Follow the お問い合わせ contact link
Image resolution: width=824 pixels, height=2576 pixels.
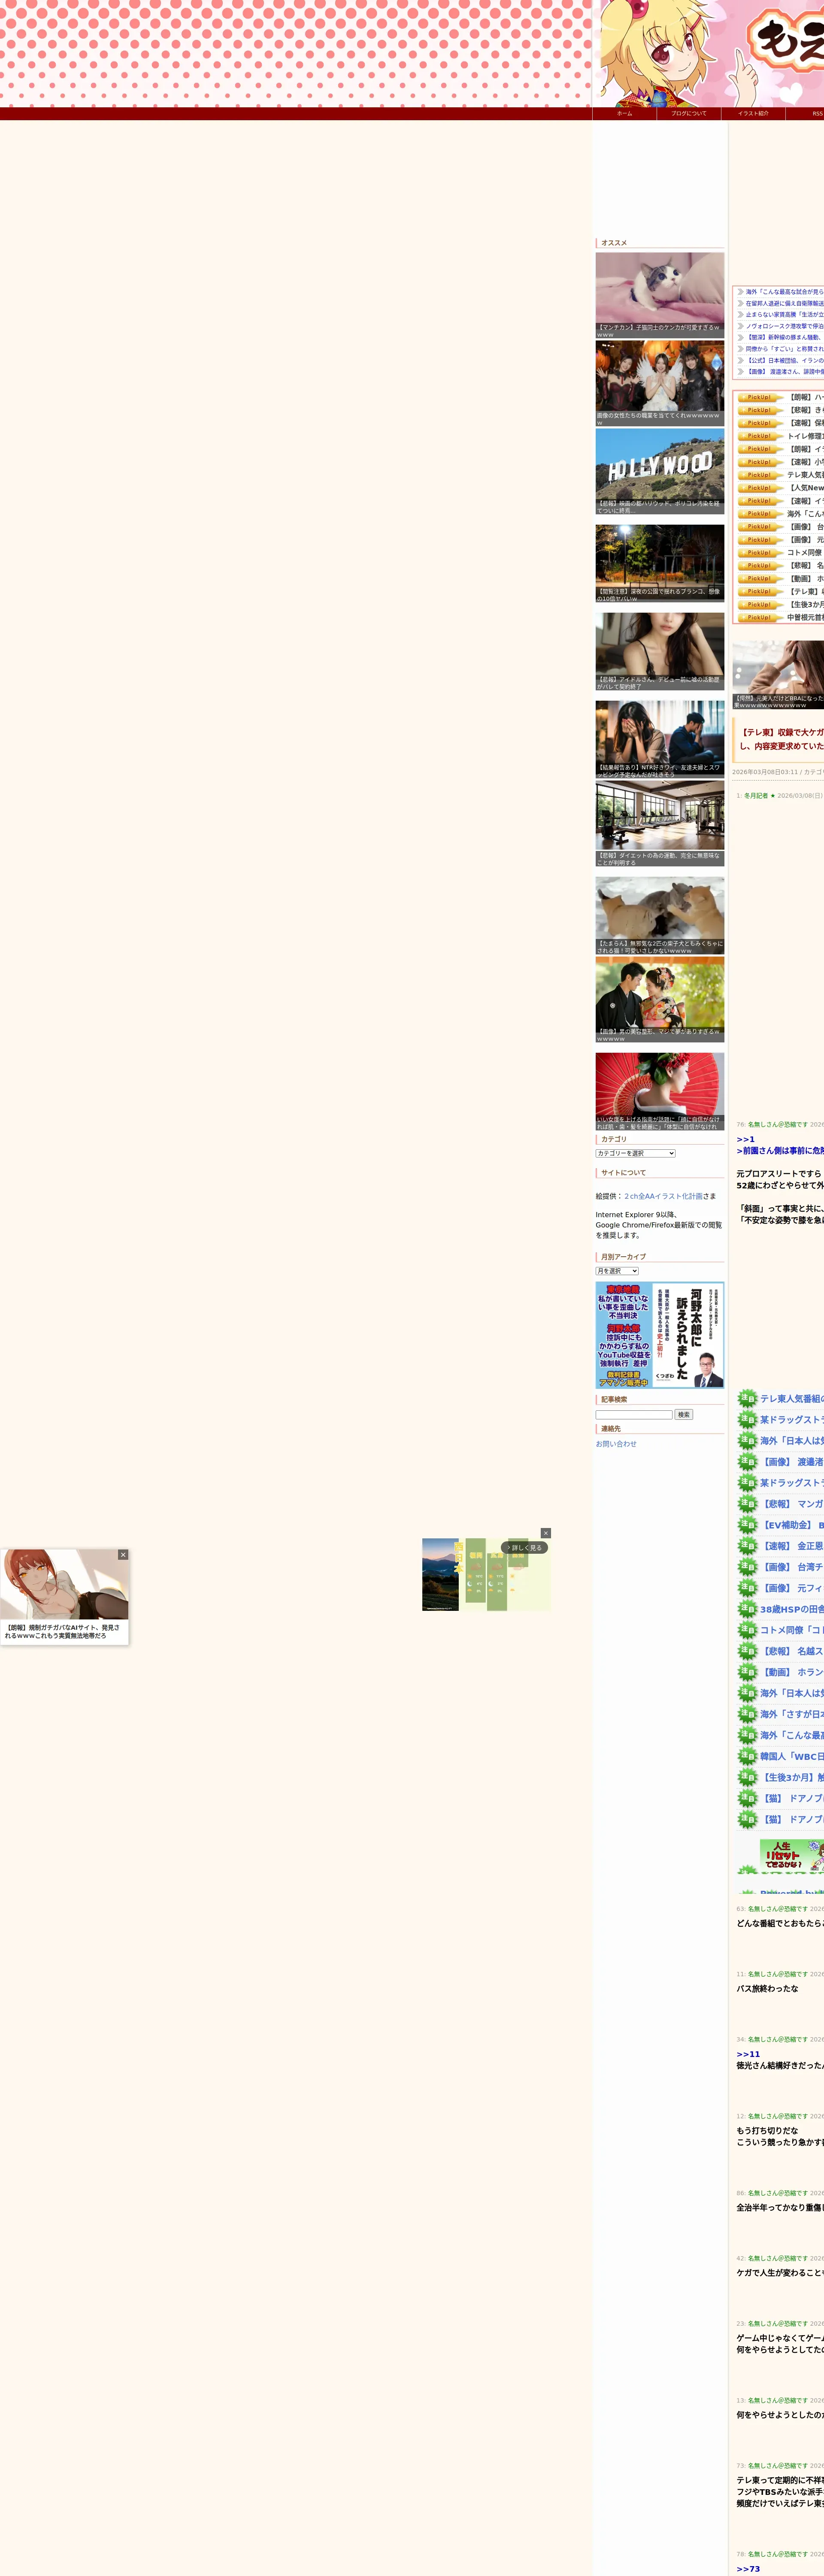616,1444
